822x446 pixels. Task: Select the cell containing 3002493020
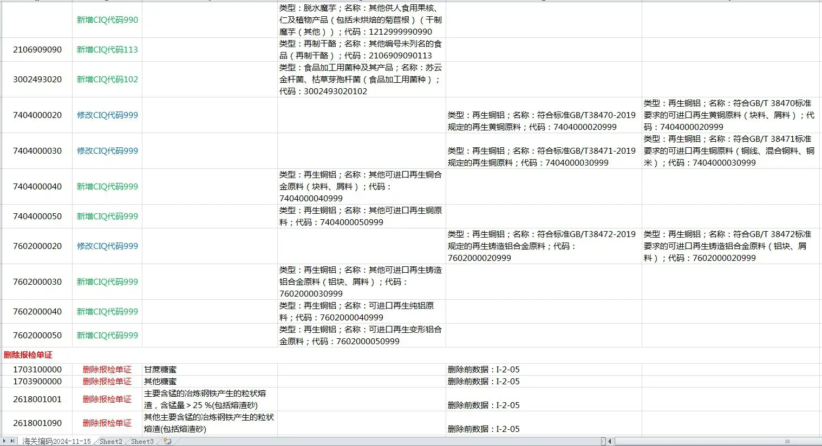tap(36, 79)
